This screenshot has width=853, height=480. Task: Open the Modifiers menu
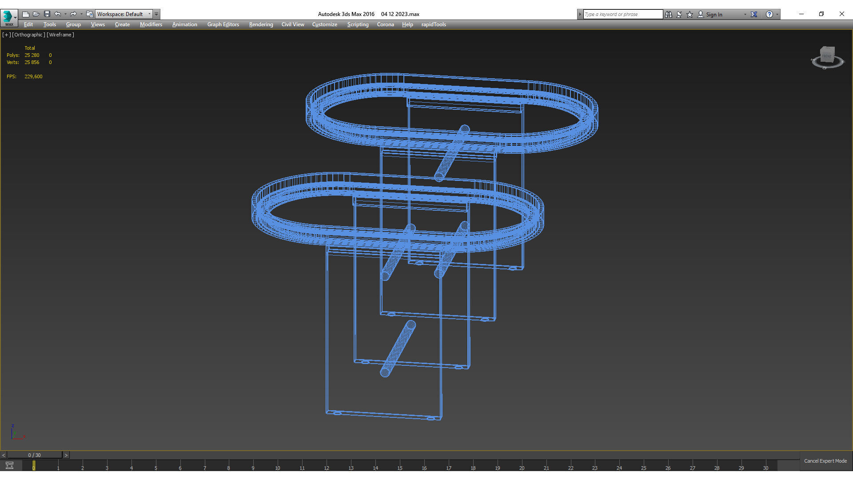point(151,24)
